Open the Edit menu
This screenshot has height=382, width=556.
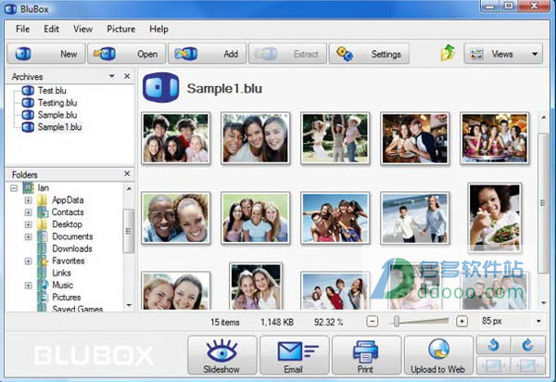(51, 29)
